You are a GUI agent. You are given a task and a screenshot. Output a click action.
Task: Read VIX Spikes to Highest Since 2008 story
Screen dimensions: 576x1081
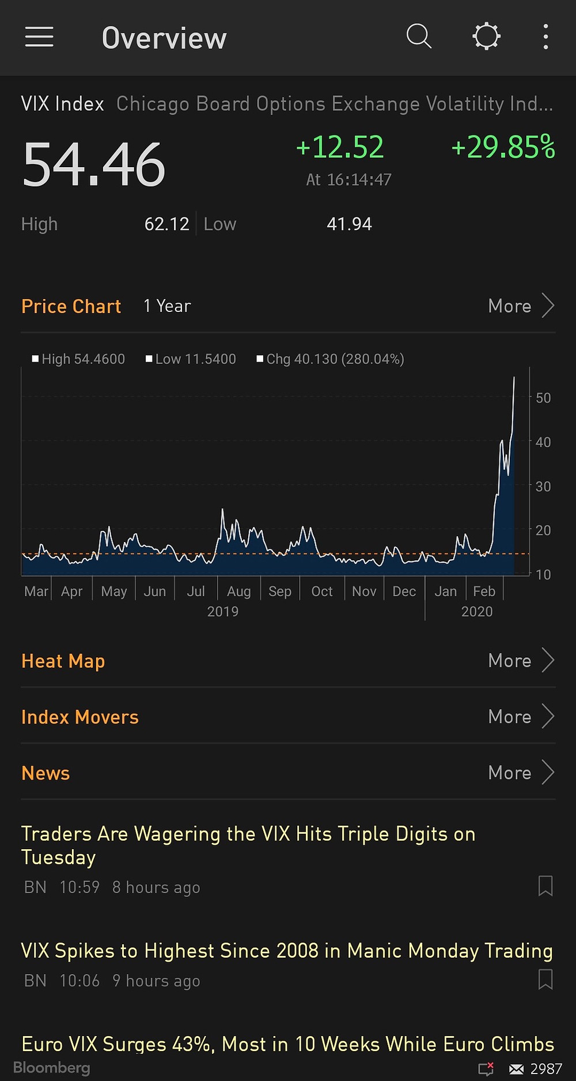point(287,951)
